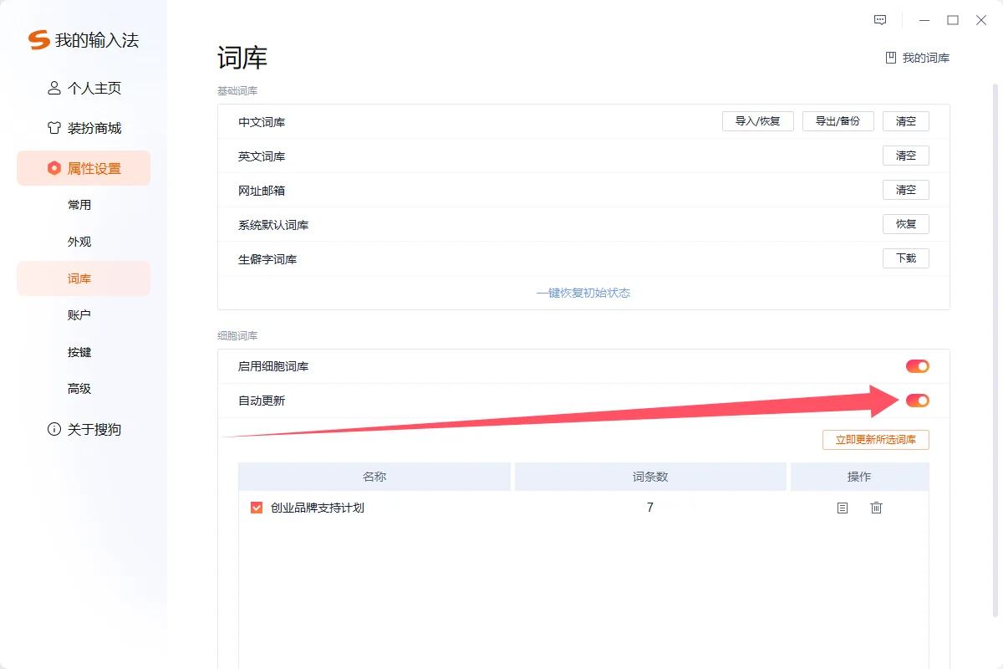Collapse the 属性设置 sidebar section

[x=84, y=168]
